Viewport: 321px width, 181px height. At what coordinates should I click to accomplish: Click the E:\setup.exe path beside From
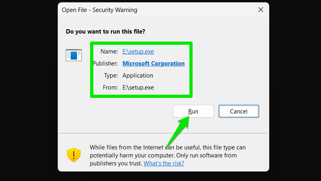pyautogui.click(x=138, y=88)
